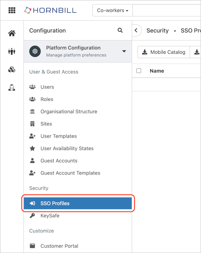Click the stacked cubes icon in sidebar
Screen dimensions: 201x253
(12, 70)
